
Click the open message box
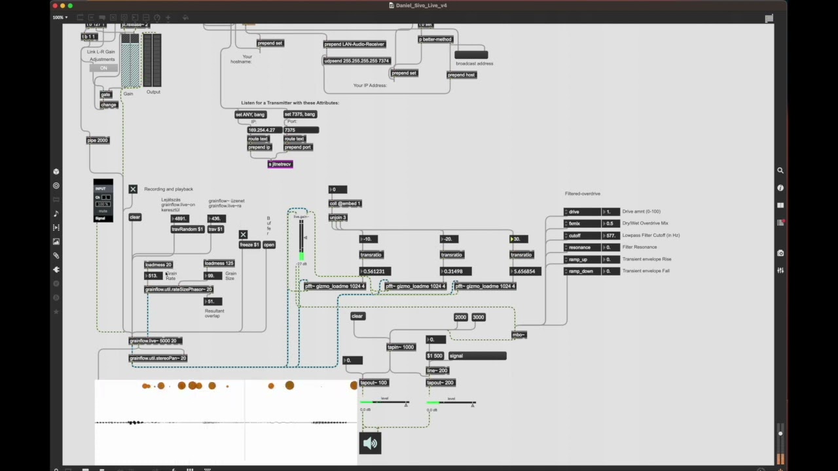click(x=269, y=245)
